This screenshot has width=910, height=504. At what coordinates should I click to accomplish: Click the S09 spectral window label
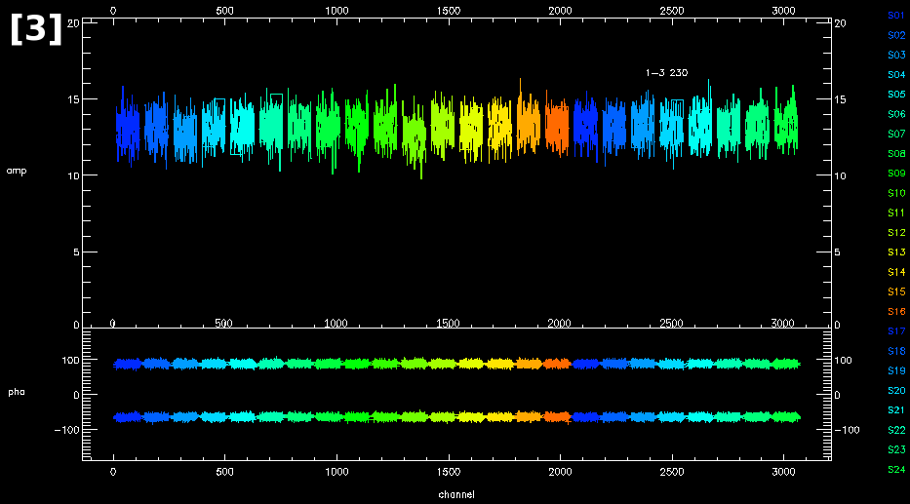896,174
